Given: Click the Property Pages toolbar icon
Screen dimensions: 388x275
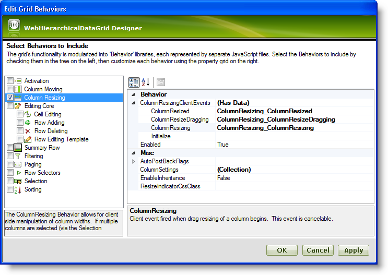Looking at the screenshot, I should [161, 82].
